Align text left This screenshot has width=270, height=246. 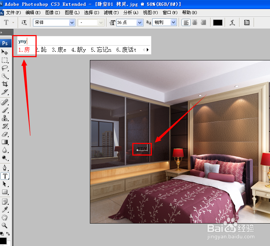[186, 22]
